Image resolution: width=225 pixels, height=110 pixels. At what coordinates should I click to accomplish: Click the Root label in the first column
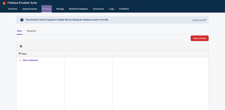(24, 54)
